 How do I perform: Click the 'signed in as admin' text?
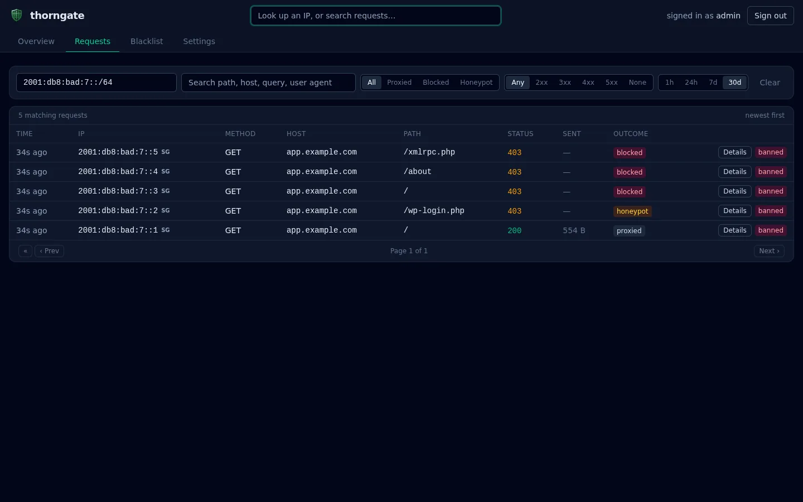(703, 16)
